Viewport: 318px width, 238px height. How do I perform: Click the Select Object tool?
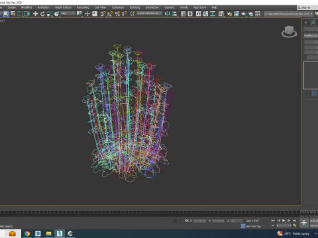pyautogui.click(x=6, y=14)
